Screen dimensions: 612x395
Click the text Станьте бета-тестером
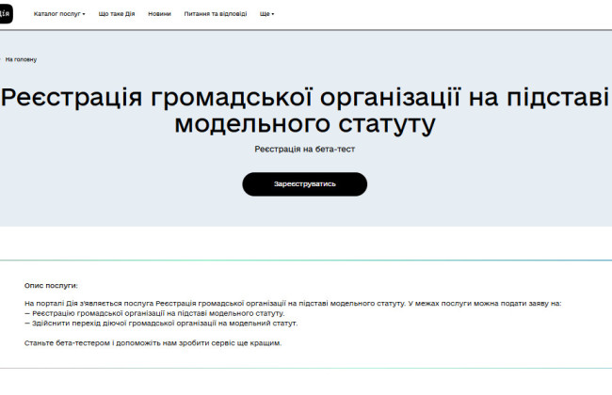pyautogui.click(x=153, y=343)
